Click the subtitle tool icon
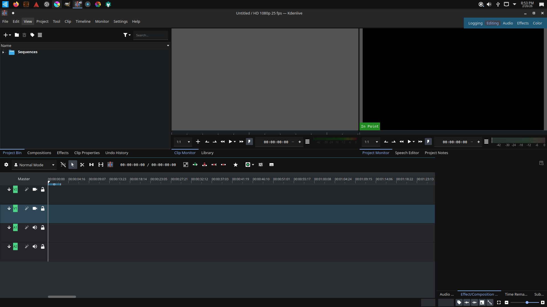 [272, 165]
